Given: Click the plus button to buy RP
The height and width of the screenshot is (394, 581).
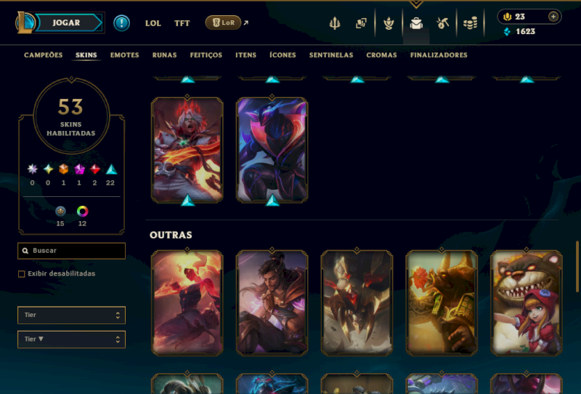Looking at the screenshot, I should [x=553, y=17].
